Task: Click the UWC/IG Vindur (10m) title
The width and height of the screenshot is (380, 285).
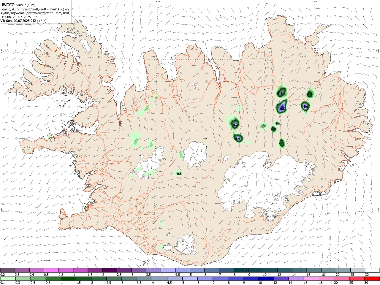Action: pyautogui.click(x=18, y=5)
